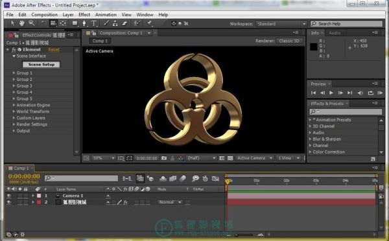This screenshot has height=241, width=389.
Task: Pick the Brush tool
Action: pyautogui.click(x=106, y=23)
